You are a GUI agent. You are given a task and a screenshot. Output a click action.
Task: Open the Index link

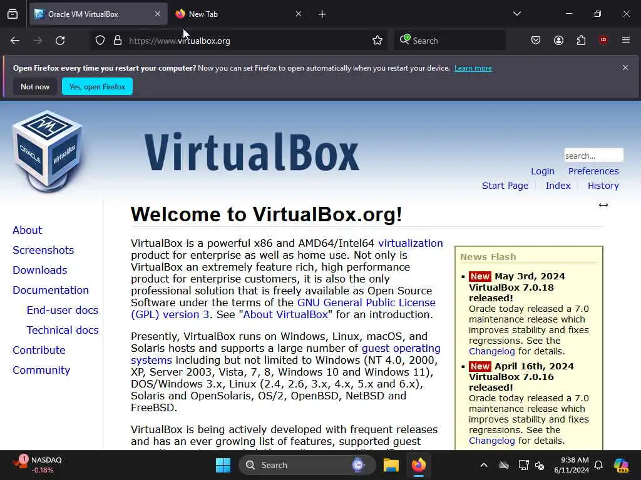[x=558, y=186]
